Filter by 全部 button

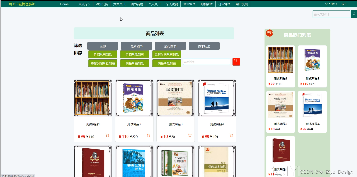click(103, 46)
